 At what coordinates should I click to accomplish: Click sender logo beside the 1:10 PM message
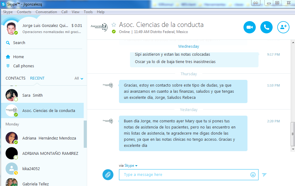click(x=108, y=85)
